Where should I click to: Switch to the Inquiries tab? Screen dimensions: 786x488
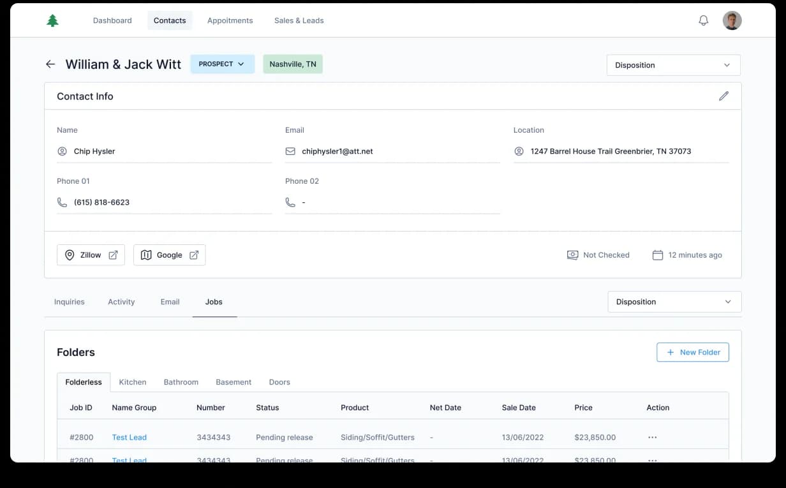pyautogui.click(x=70, y=302)
